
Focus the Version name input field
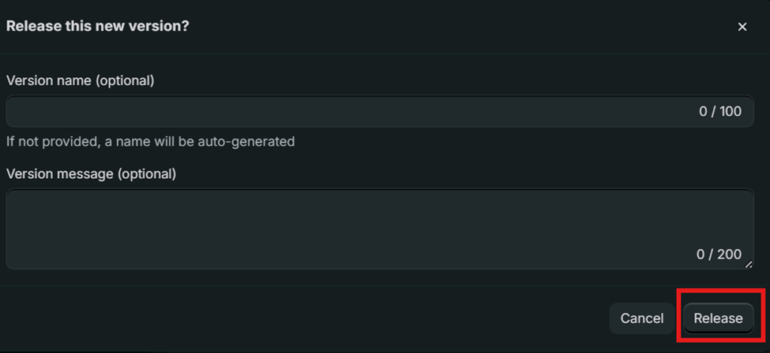tap(347, 112)
